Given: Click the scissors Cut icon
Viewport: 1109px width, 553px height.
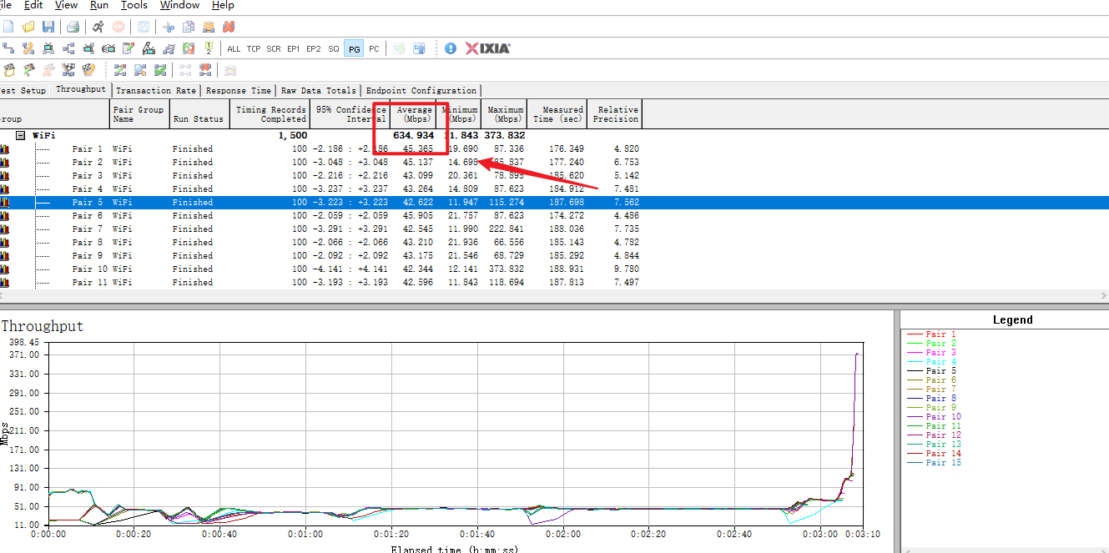Looking at the screenshot, I should point(169,28).
